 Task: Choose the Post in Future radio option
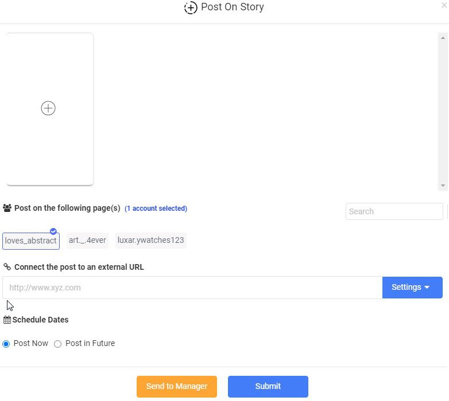click(x=57, y=344)
